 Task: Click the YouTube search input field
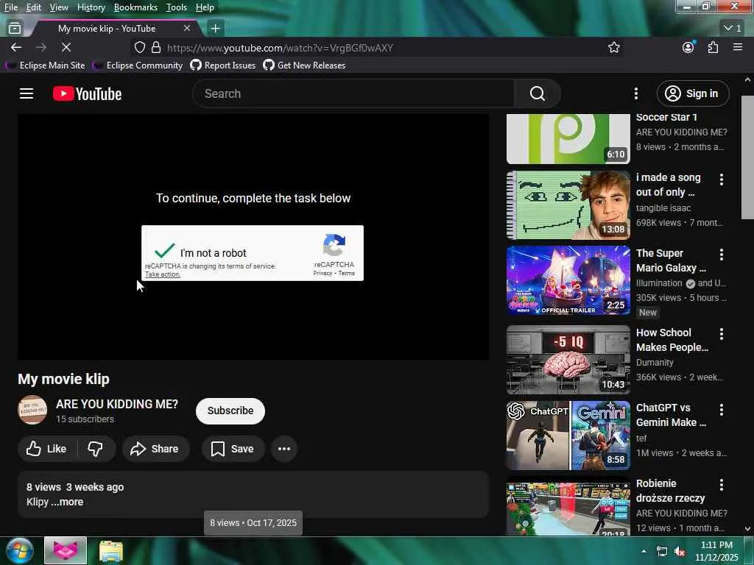pyautogui.click(x=353, y=93)
